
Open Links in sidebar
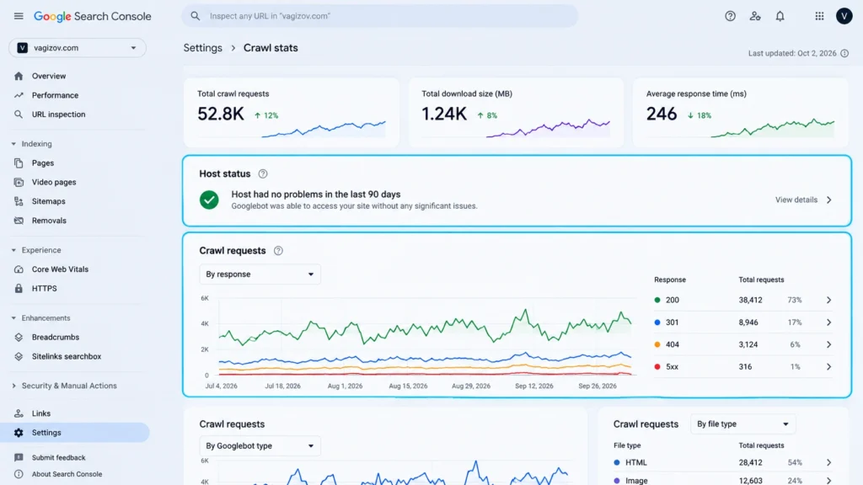coord(40,413)
